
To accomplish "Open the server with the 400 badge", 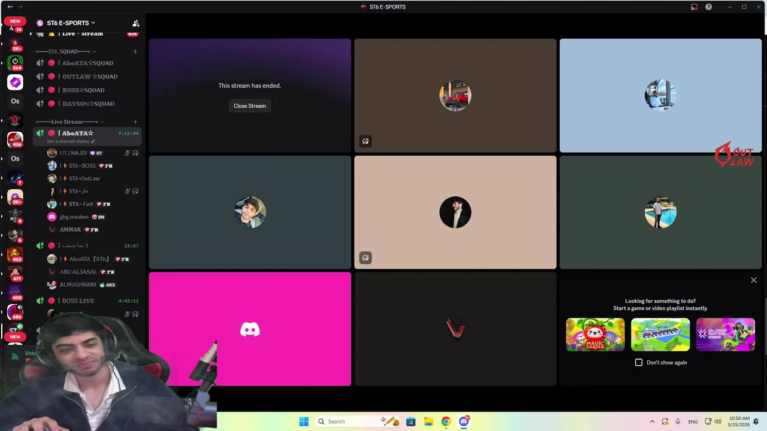I will (15, 293).
